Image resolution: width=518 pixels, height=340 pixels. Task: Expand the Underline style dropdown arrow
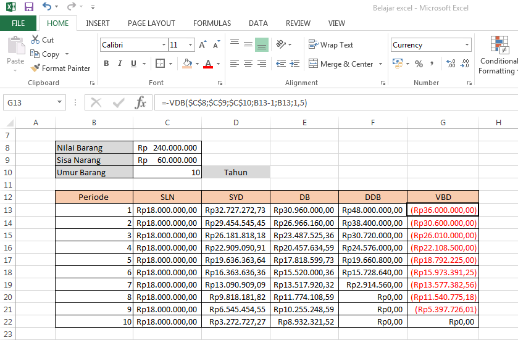(x=144, y=64)
